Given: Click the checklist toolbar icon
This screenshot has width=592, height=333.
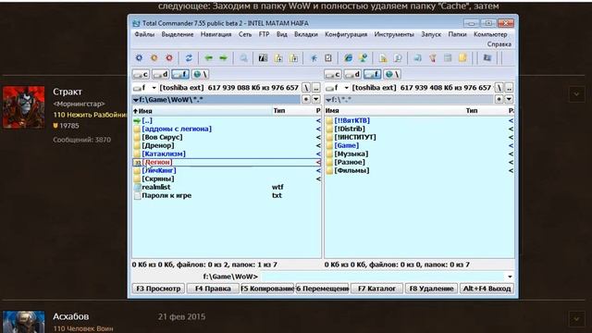Looking at the screenshot, I should (328, 57).
